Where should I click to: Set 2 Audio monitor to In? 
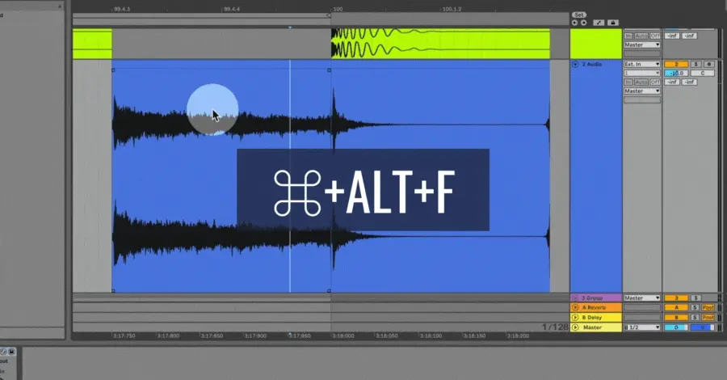[628, 82]
